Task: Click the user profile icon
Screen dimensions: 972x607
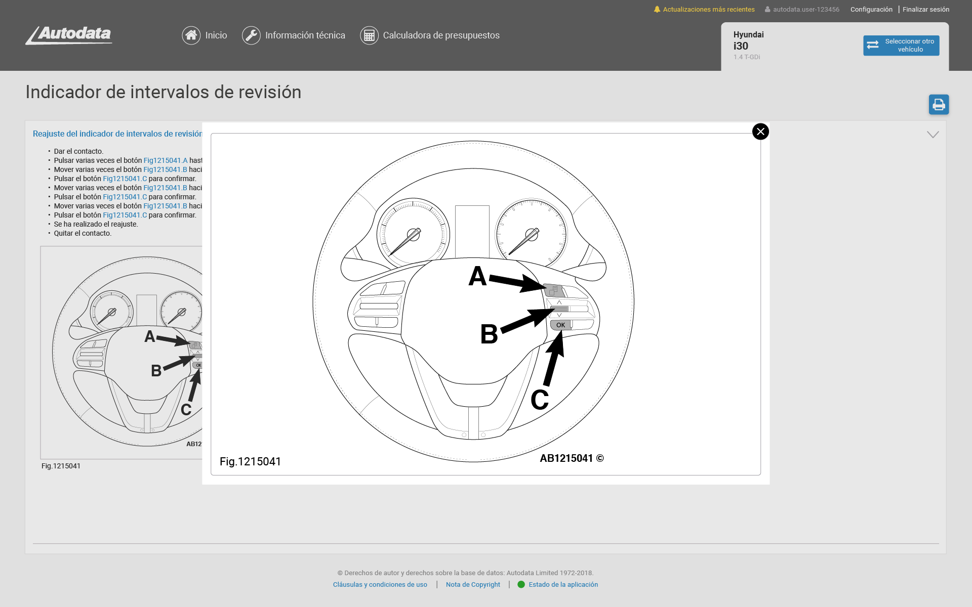Action: 767,10
